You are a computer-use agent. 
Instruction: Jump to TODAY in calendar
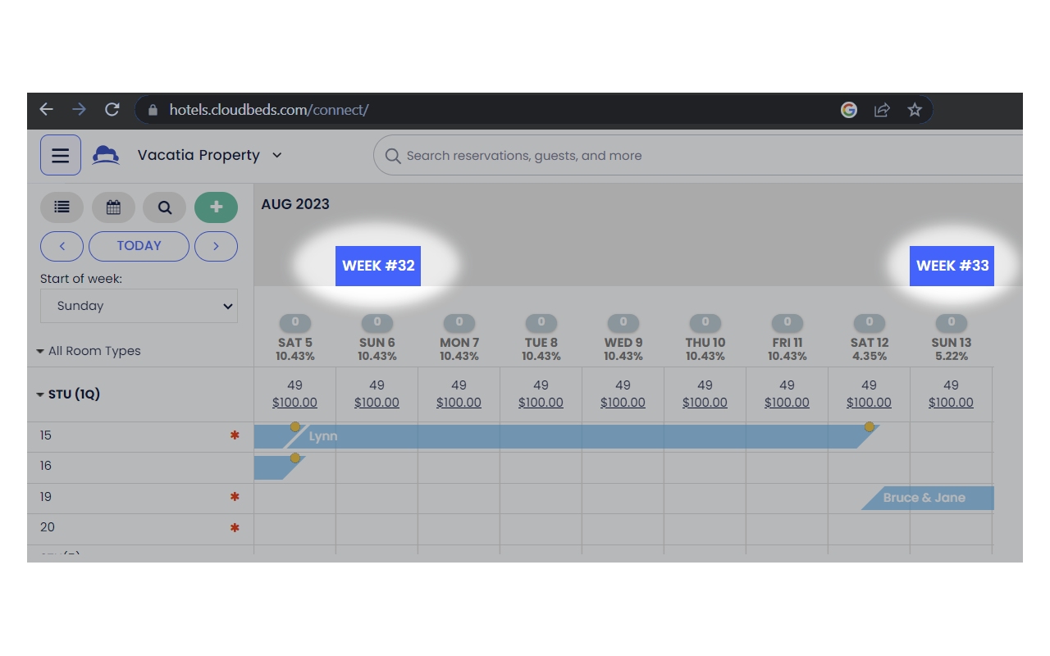pyautogui.click(x=139, y=246)
